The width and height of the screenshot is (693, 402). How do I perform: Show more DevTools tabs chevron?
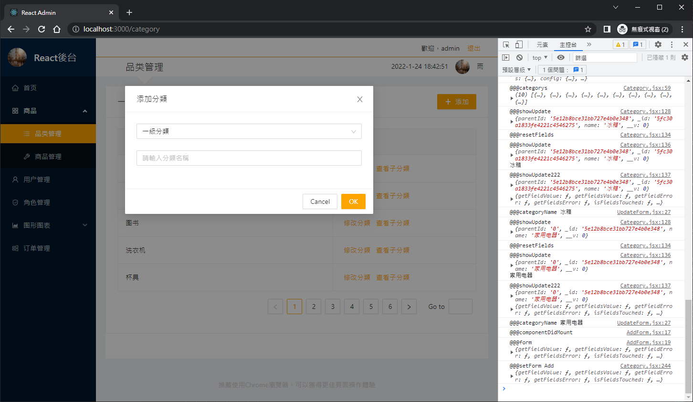[x=589, y=44]
